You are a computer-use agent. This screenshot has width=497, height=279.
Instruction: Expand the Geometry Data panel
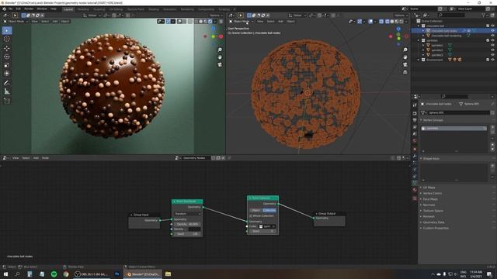[x=433, y=222]
